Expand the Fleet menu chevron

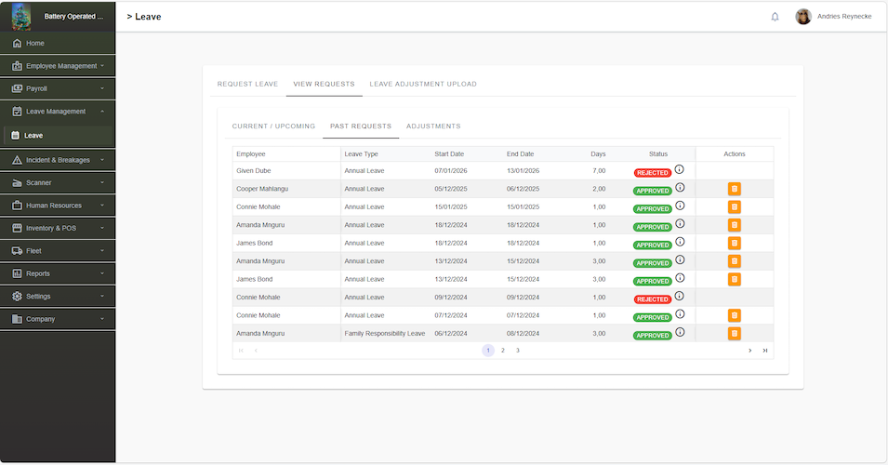tap(102, 250)
